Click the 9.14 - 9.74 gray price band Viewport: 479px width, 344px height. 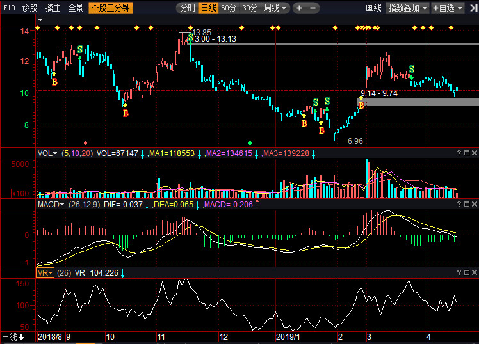(x=423, y=102)
